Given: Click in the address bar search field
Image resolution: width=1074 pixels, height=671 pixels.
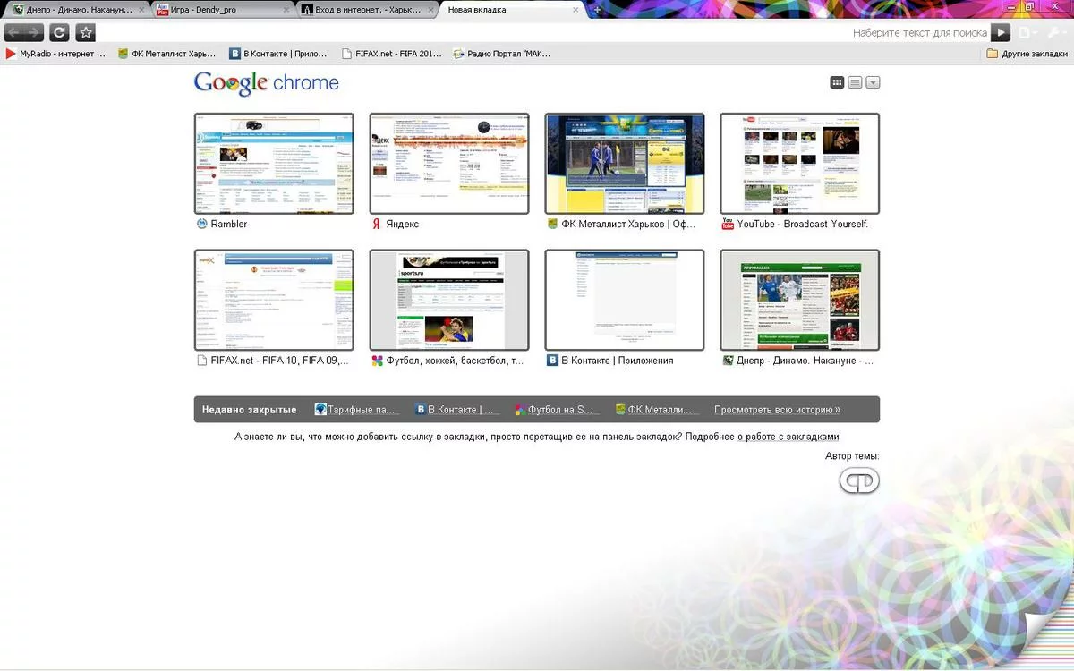Looking at the screenshot, I should [x=542, y=32].
